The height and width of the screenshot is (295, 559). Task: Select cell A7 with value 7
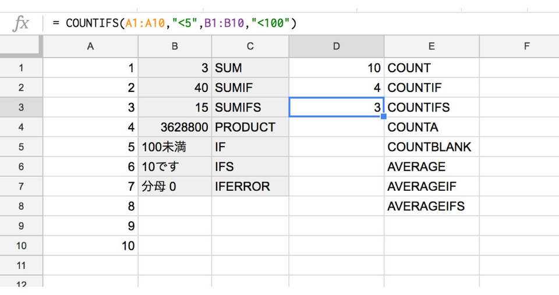[91, 186]
